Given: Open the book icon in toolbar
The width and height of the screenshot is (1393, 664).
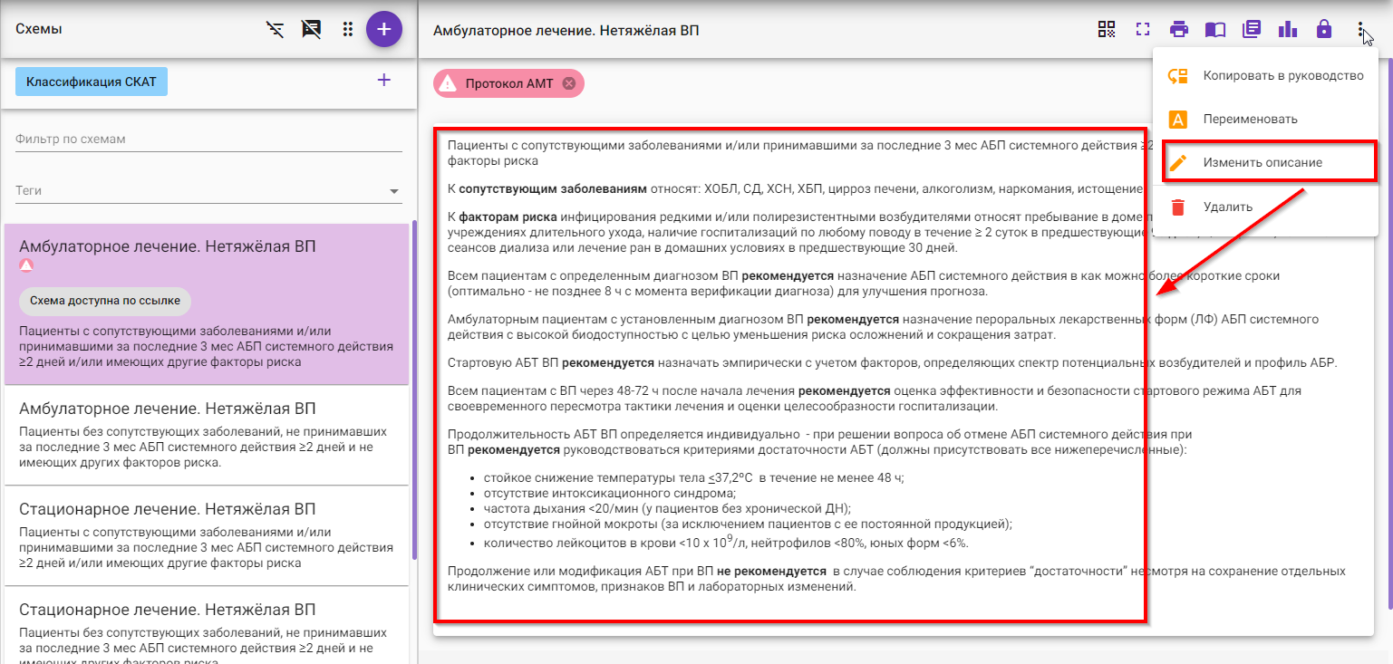Looking at the screenshot, I should click(1215, 29).
